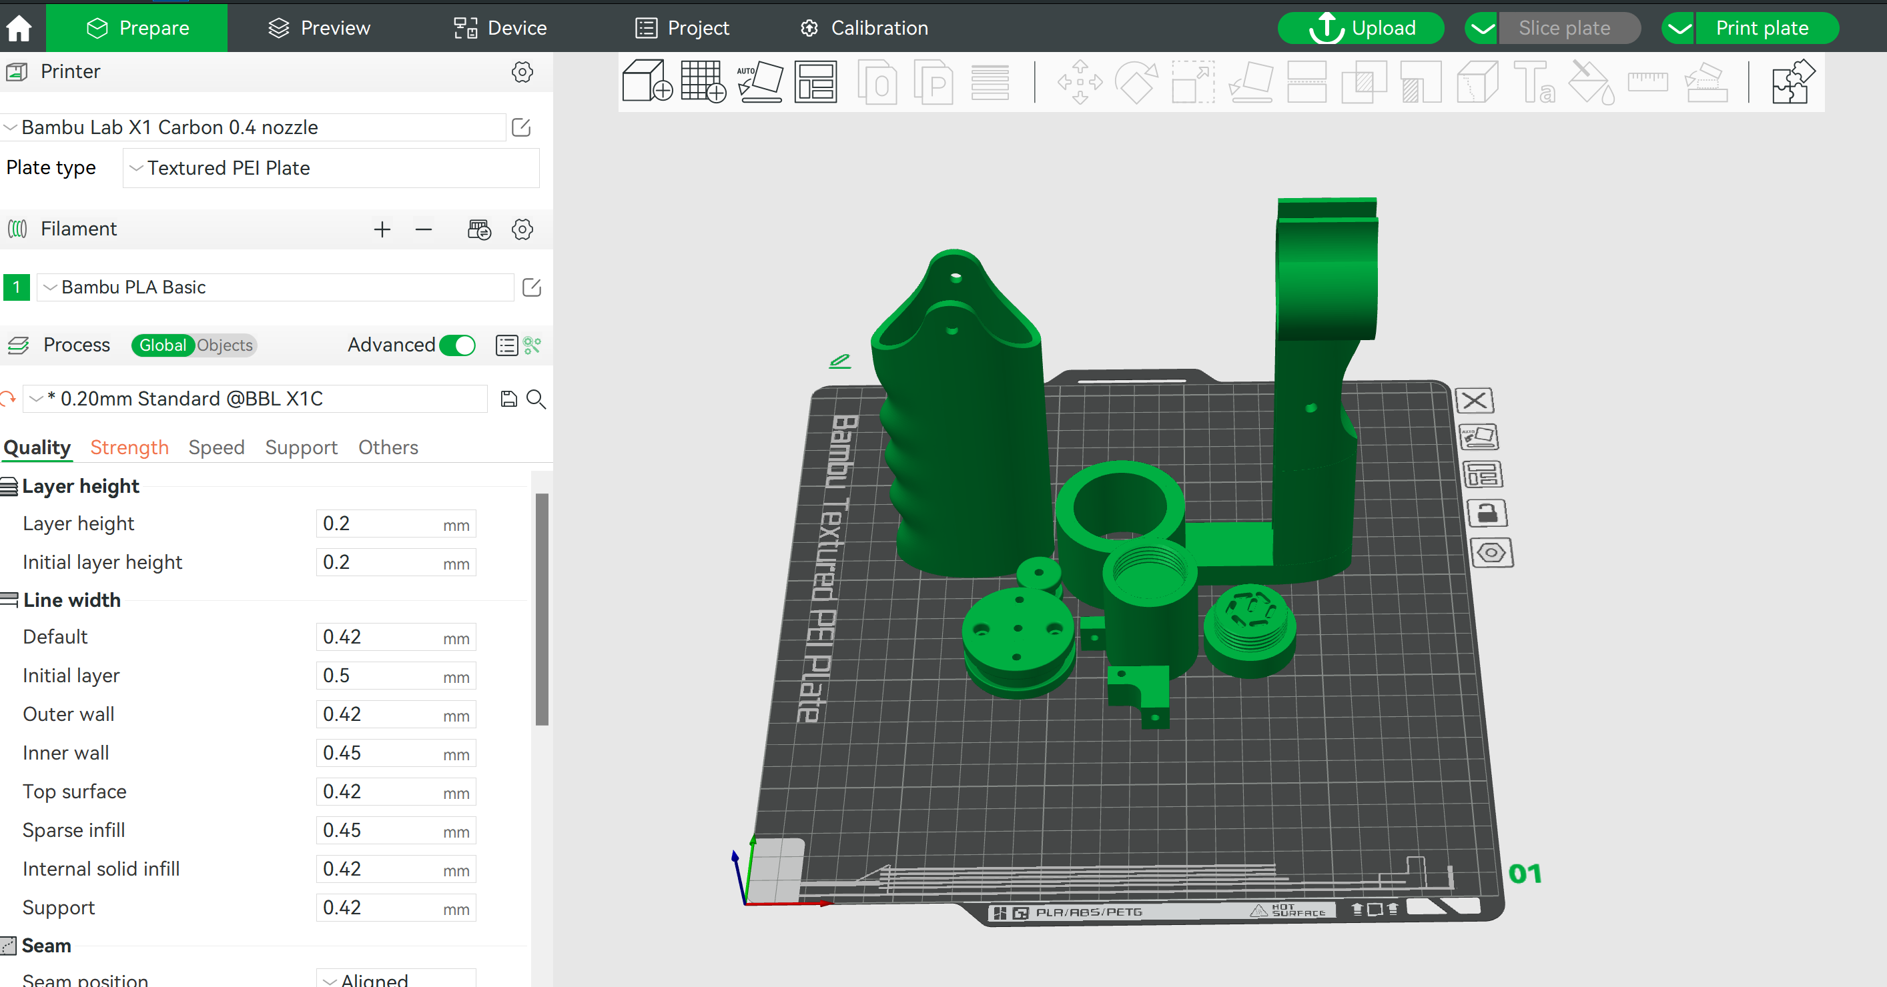Viewport: 1887px width, 987px height.
Task: Open the Calibration tab
Action: (864, 28)
